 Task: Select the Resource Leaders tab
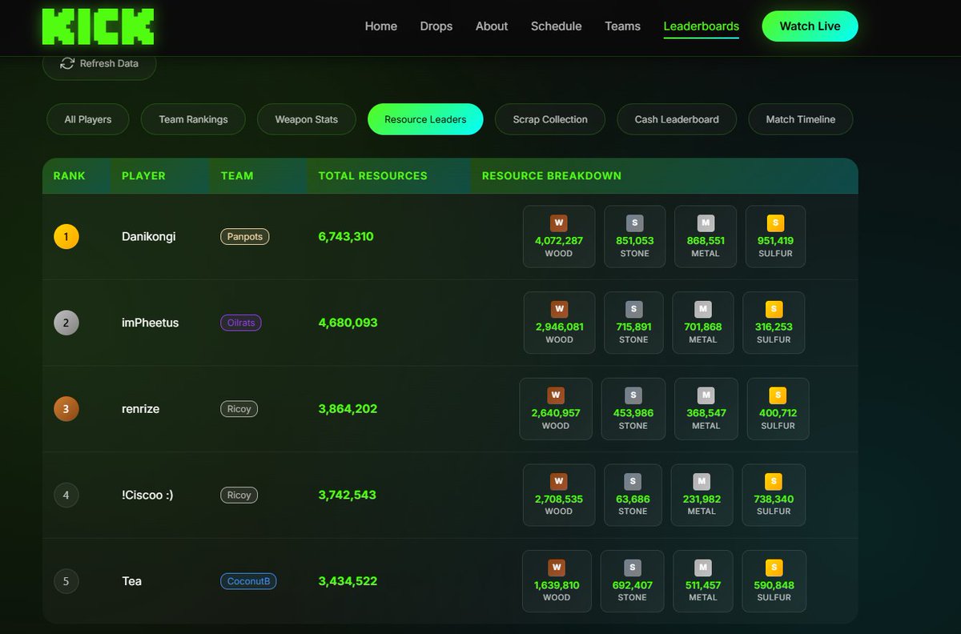pyautogui.click(x=425, y=119)
